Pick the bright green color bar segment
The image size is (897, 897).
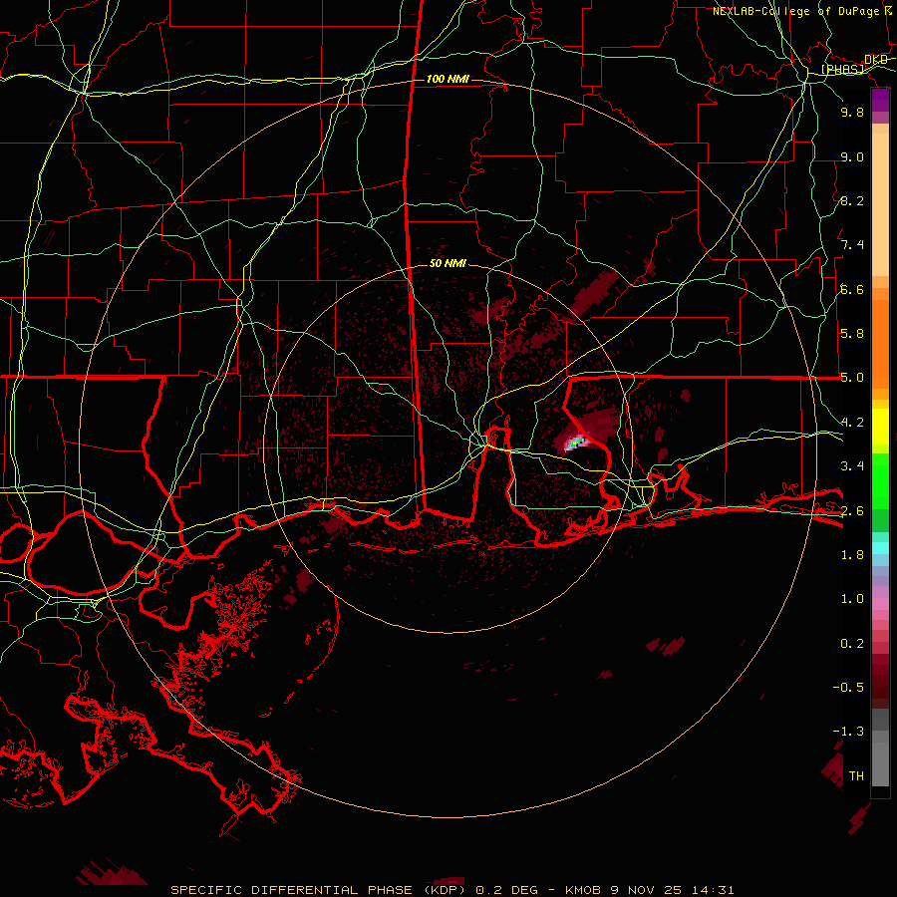point(880,480)
